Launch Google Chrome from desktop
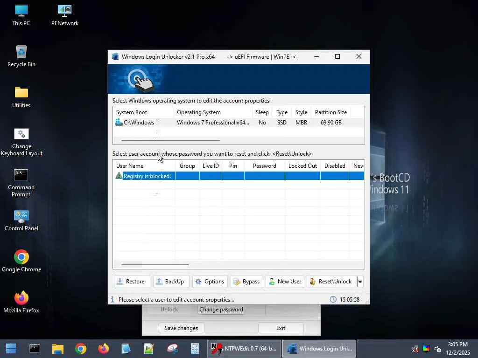The height and width of the screenshot is (358, 478). (x=21, y=261)
